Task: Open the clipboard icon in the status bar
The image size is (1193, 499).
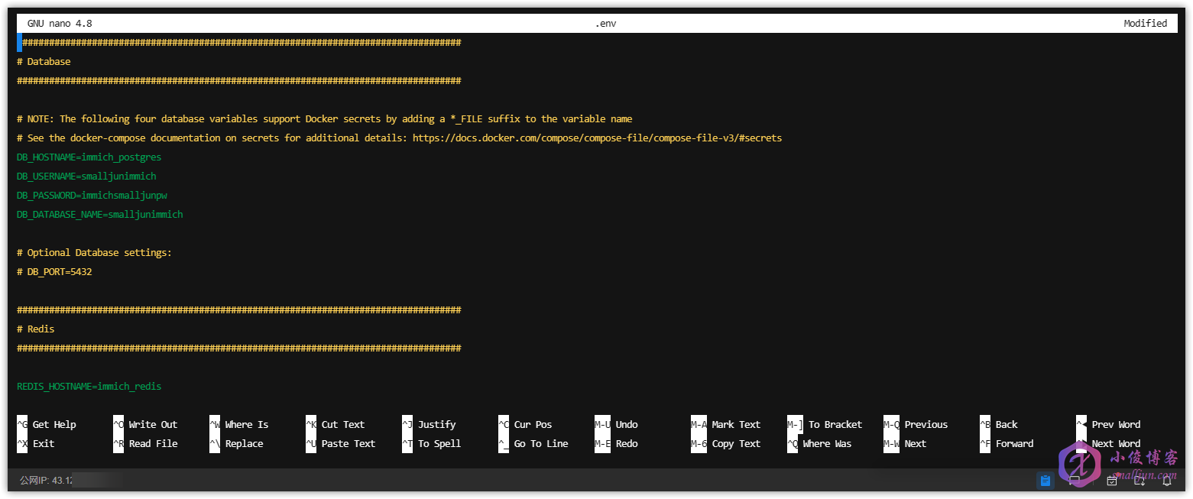Action: coord(1045,481)
